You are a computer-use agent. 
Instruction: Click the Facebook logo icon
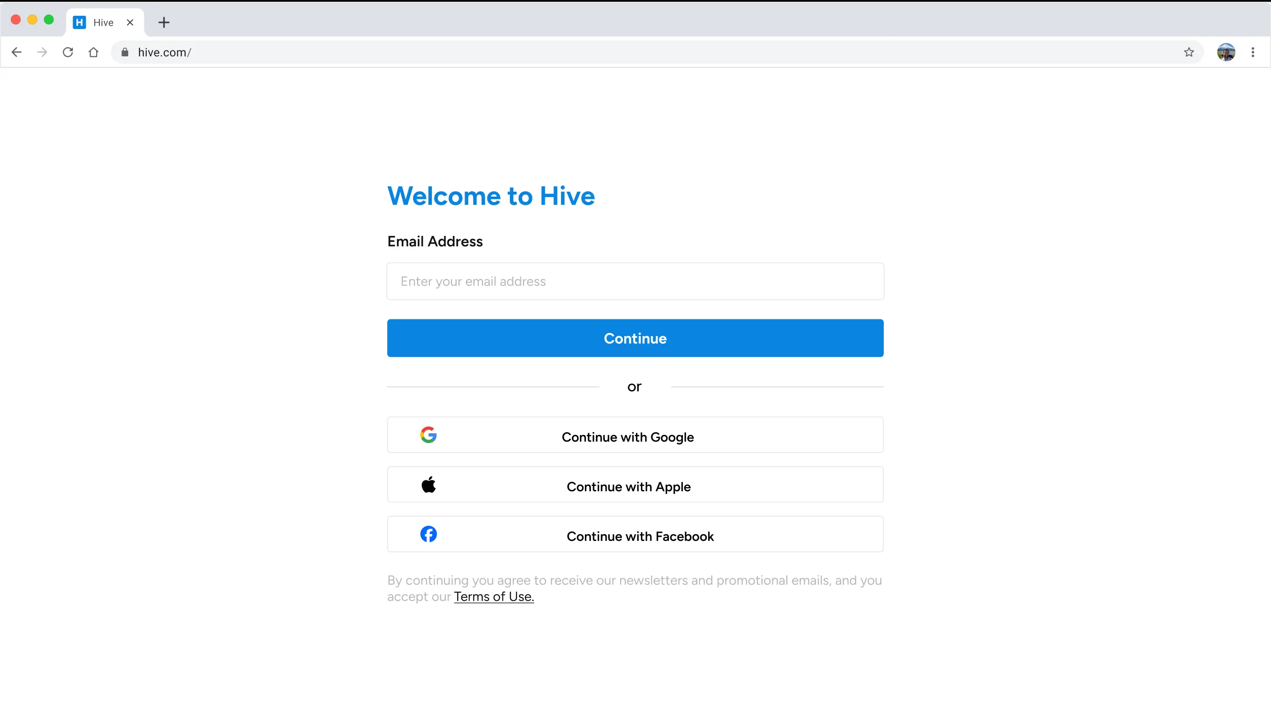[428, 534]
